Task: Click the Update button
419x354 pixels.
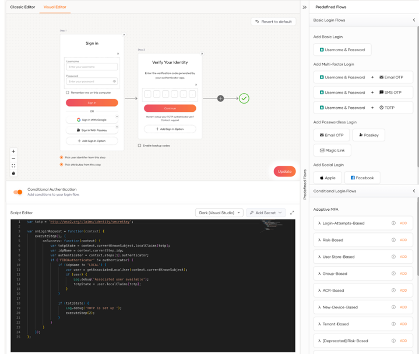Action: pos(284,171)
